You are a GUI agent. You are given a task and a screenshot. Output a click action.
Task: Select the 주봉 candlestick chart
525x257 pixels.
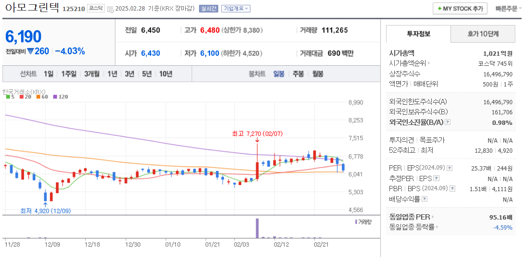(x=299, y=74)
